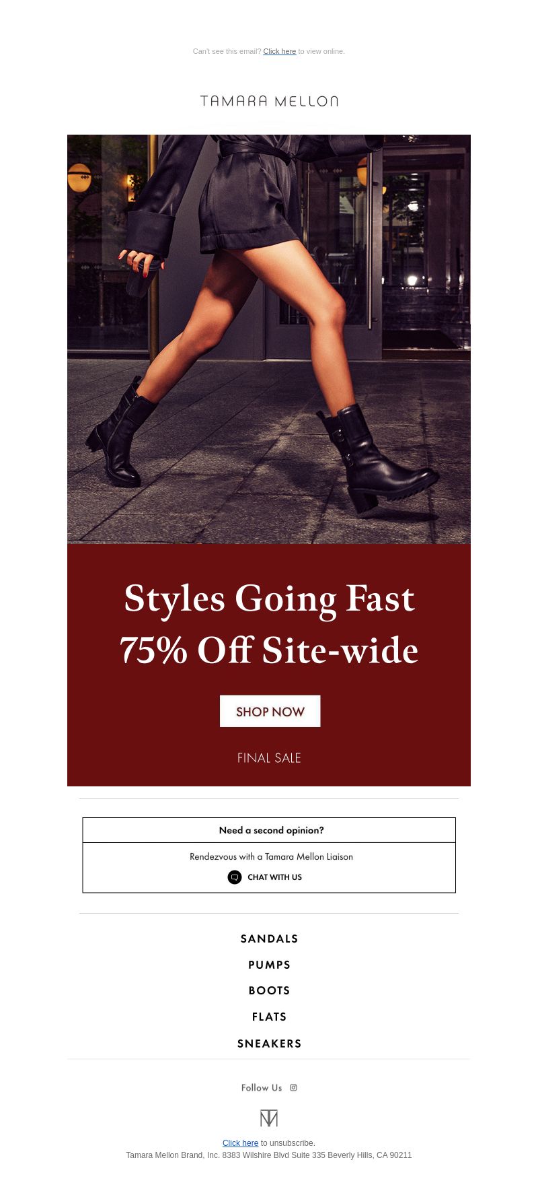538x1193 pixels.
Task: Click 'Click here' to unsubscribe link
Action: coord(240,1143)
